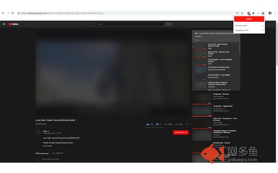Play 'Linus Said - Music Parody' in playlist
The image size is (278, 173).
[216, 46]
